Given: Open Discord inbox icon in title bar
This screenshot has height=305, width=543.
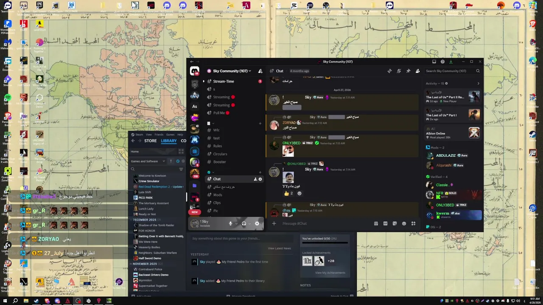Looking at the screenshot, I should tap(434, 62).
